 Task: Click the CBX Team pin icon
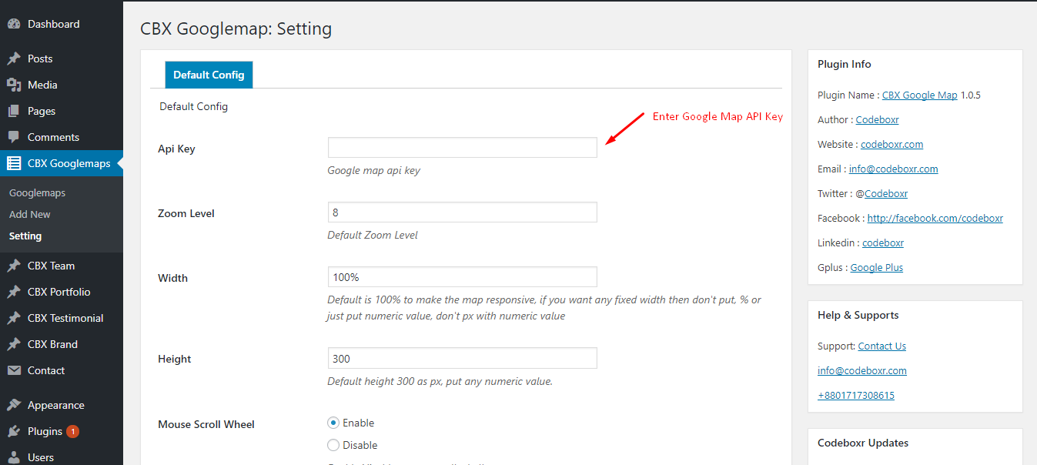[x=14, y=266]
